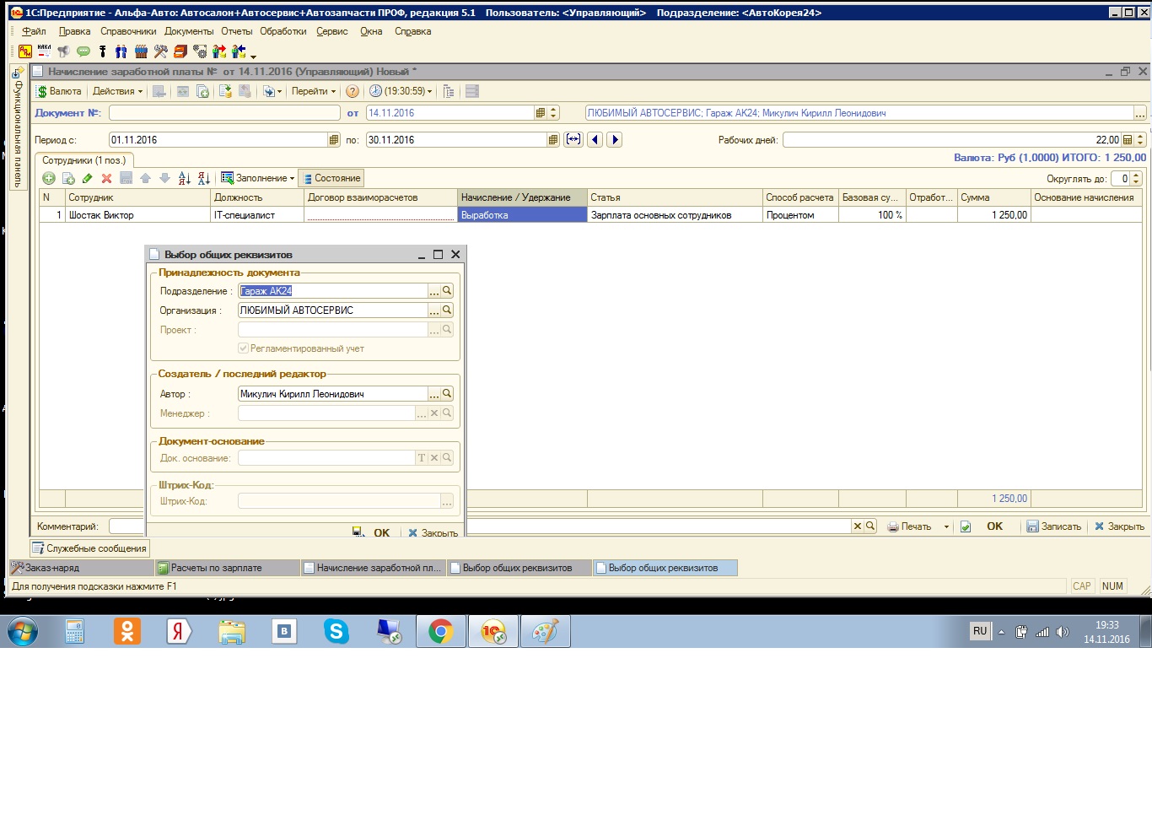The width and height of the screenshot is (1152, 815).
Task: Click the Шостак Виктор employee cell
Action: [x=137, y=215]
